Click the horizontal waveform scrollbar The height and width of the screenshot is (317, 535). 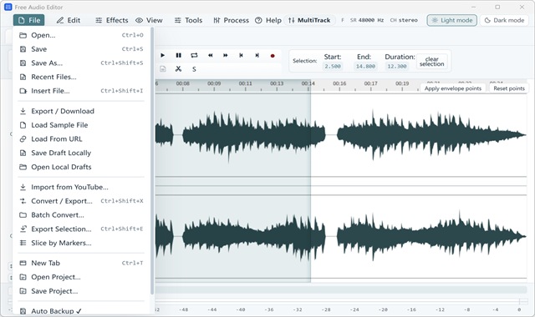tap(340, 289)
